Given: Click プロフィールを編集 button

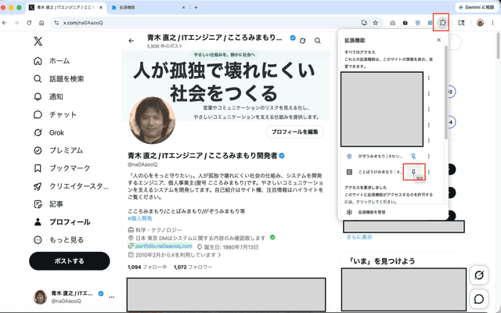Looking at the screenshot, I should [294, 132].
